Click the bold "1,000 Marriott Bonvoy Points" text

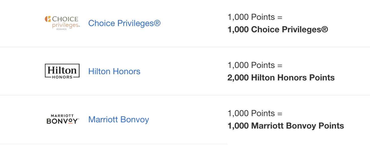click(x=286, y=126)
